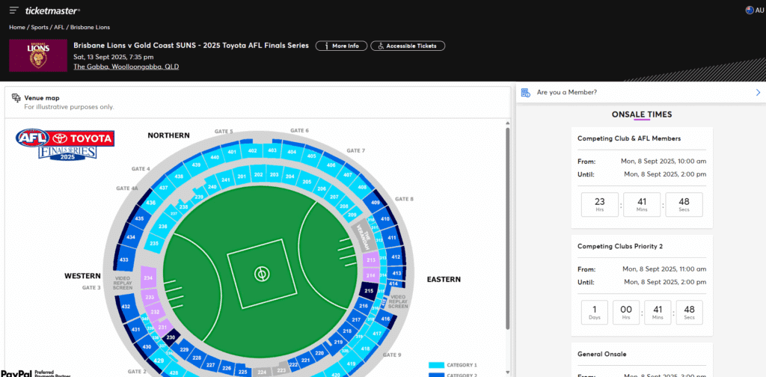766x377 pixels.
Task: Select dark section 215
Action: pyautogui.click(x=369, y=290)
